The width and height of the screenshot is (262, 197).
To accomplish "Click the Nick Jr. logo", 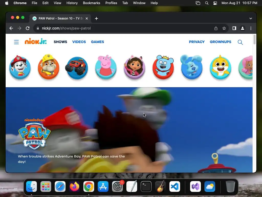I will tap(36, 41).
